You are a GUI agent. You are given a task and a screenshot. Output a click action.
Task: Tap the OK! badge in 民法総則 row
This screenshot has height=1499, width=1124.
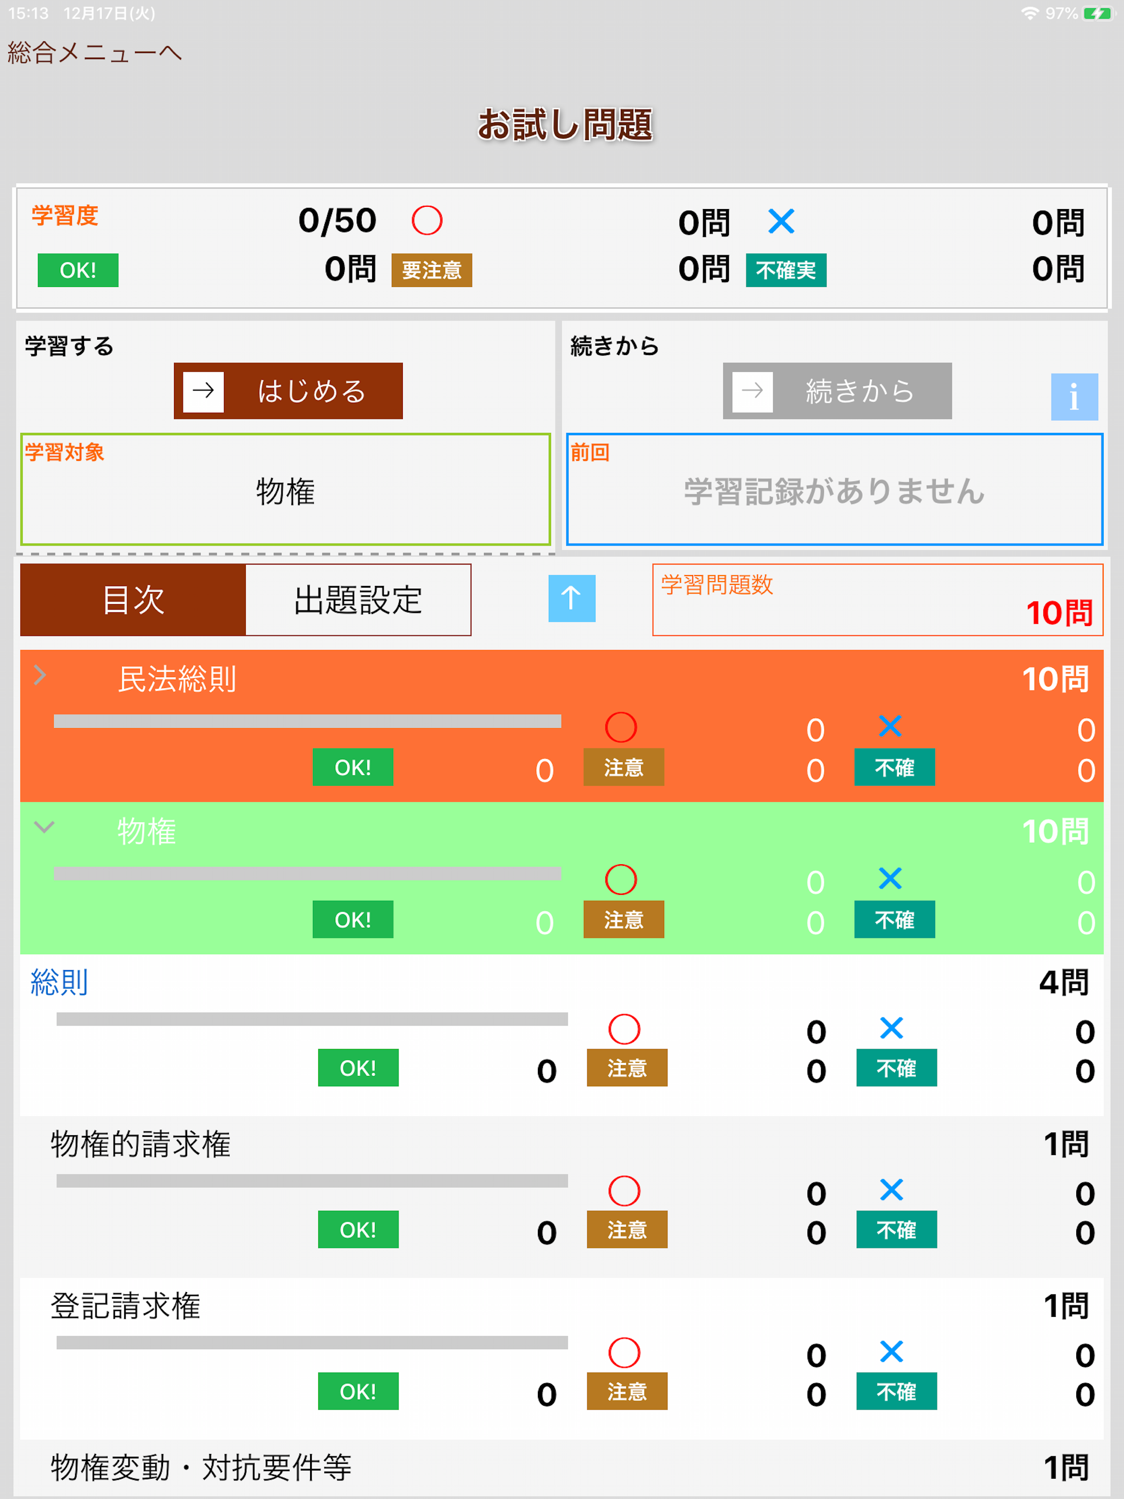(x=352, y=767)
